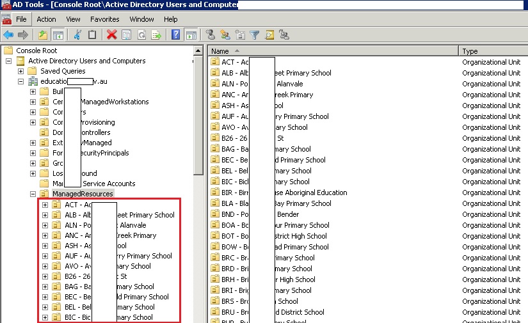Click the Filter funnel toolbar icon
The height and width of the screenshot is (323, 528).
(254, 35)
